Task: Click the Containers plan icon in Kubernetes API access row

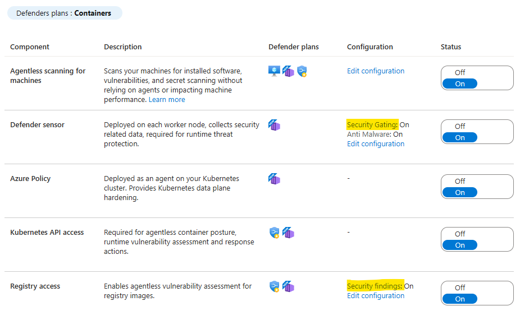Action: [288, 233]
